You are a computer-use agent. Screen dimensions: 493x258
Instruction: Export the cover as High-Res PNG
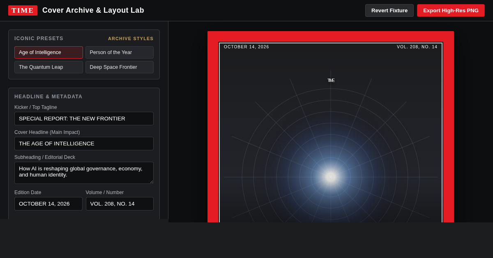(x=451, y=10)
